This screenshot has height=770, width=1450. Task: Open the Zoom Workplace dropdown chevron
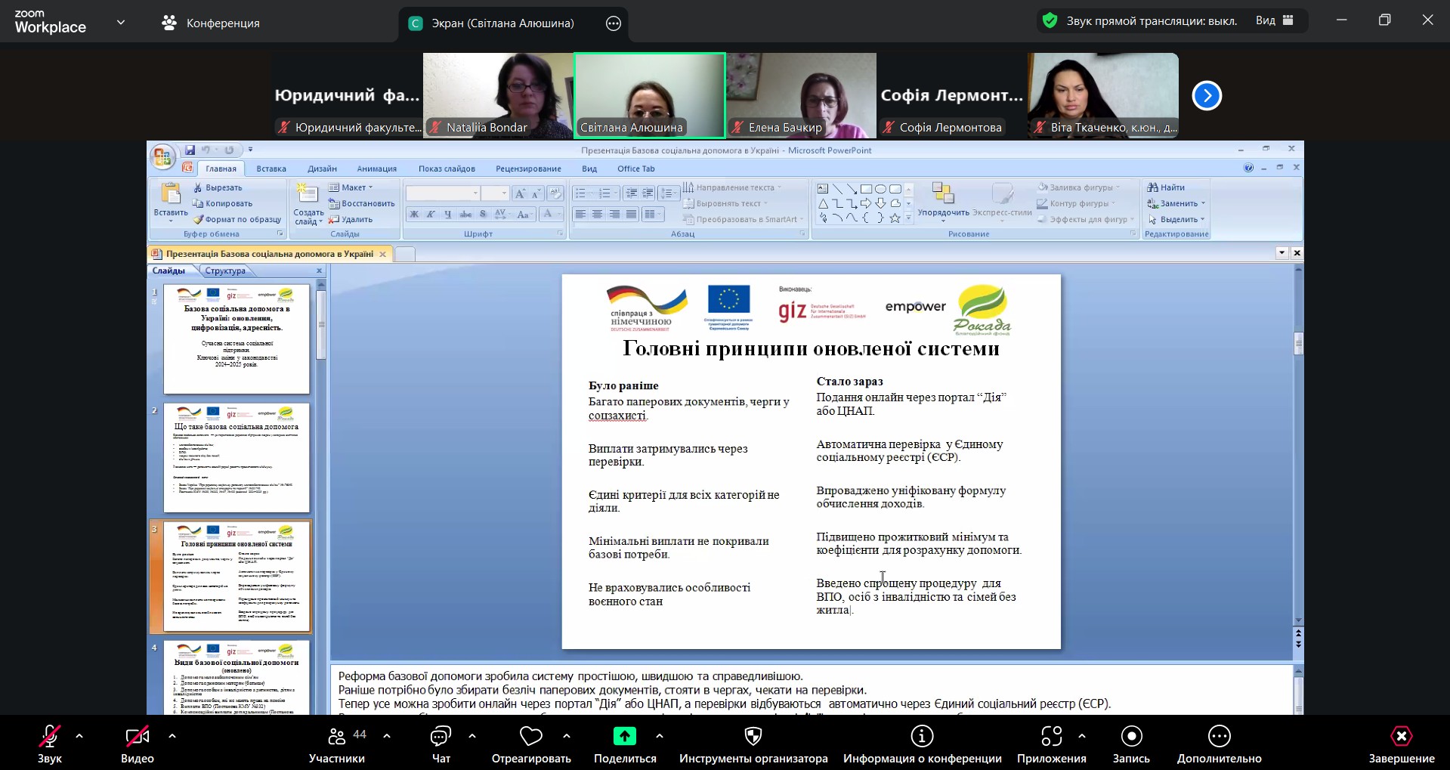click(x=121, y=23)
